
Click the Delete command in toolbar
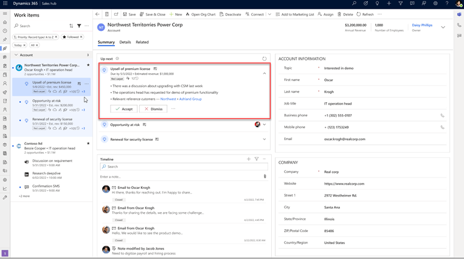click(x=346, y=14)
